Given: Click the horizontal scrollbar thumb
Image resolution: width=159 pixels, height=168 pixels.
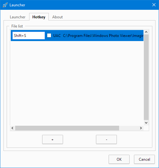Looking at the screenshot, I should click(x=67, y=128).
